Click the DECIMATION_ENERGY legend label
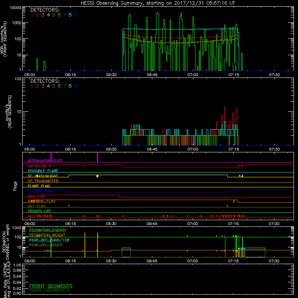The image size is (298, 298). pos(48,230)
